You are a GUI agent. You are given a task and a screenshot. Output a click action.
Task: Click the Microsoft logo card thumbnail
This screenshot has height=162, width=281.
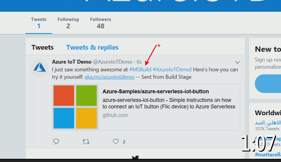75,107
